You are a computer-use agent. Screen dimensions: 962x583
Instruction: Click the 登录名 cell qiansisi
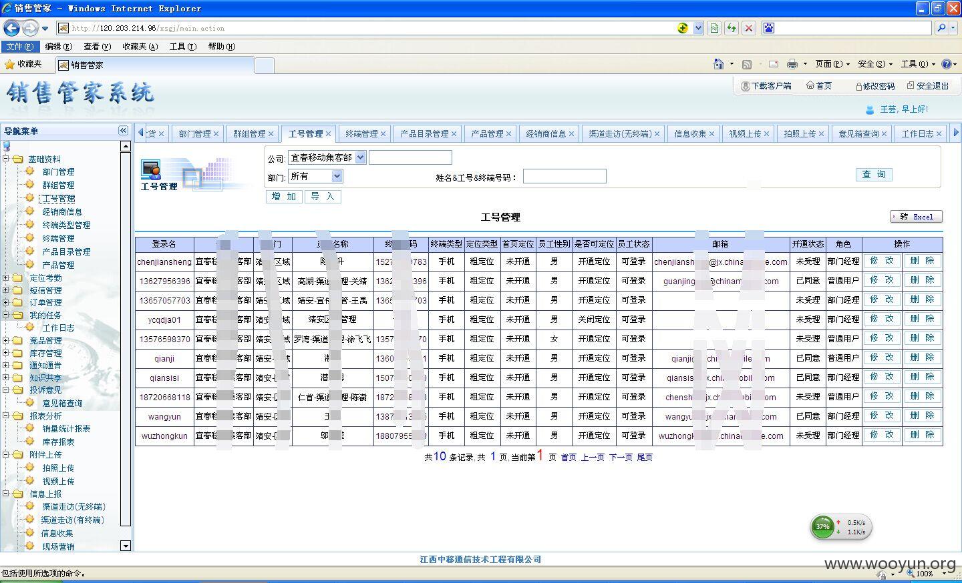(x=164, y=378)
